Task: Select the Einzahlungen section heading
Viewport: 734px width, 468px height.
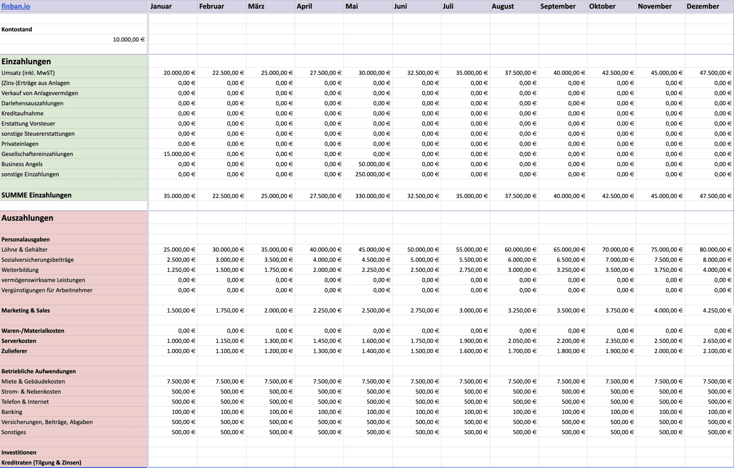Action: pos(26,61)
